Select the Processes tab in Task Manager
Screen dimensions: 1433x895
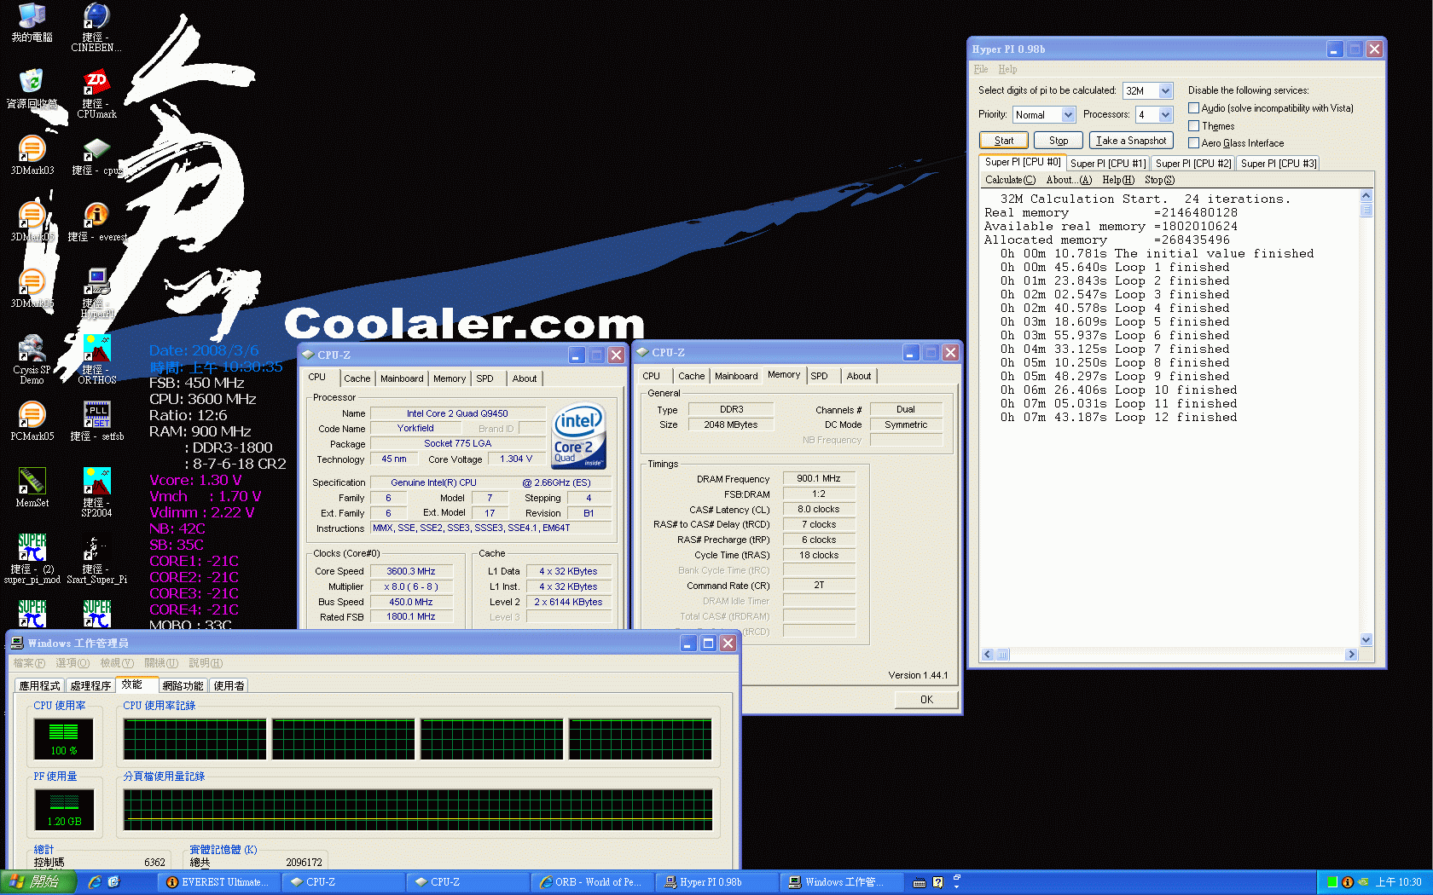90,685
